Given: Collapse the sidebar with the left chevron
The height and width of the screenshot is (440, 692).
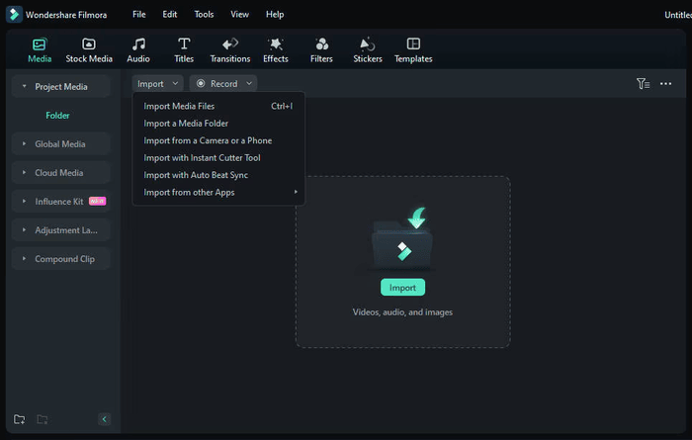Looking at the screenshot, I should click(x=104, y=419).
